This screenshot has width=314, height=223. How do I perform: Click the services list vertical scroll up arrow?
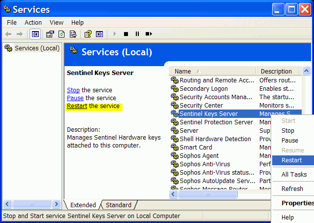tap(306, 71)
